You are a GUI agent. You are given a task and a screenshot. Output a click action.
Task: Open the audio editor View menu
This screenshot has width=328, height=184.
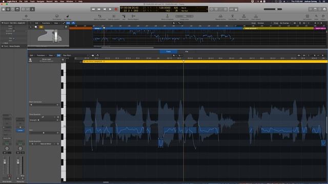click(51, 56)
